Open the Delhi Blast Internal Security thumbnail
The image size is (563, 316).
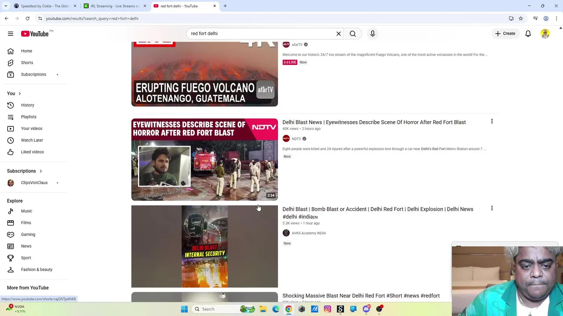[205, 246]
